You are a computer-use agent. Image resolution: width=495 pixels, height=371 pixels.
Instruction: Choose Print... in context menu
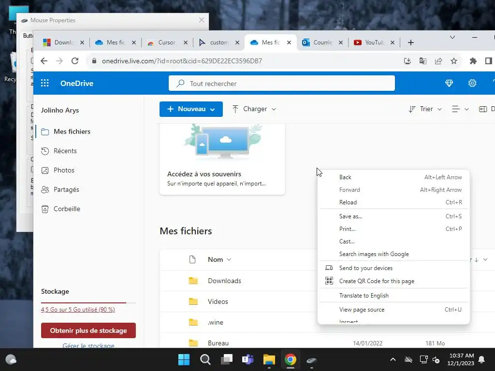(393, 228)
